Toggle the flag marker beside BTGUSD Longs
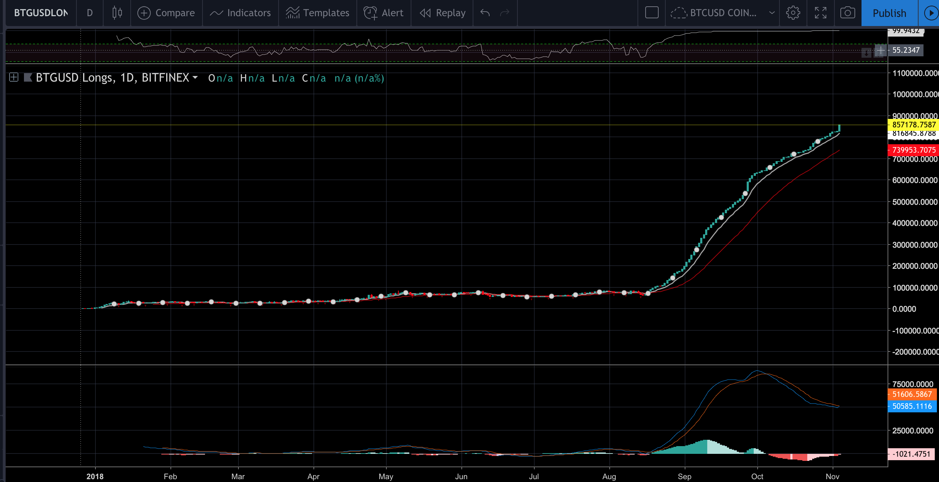This screenshot has height=482, width=939. [x=28, y=77]
